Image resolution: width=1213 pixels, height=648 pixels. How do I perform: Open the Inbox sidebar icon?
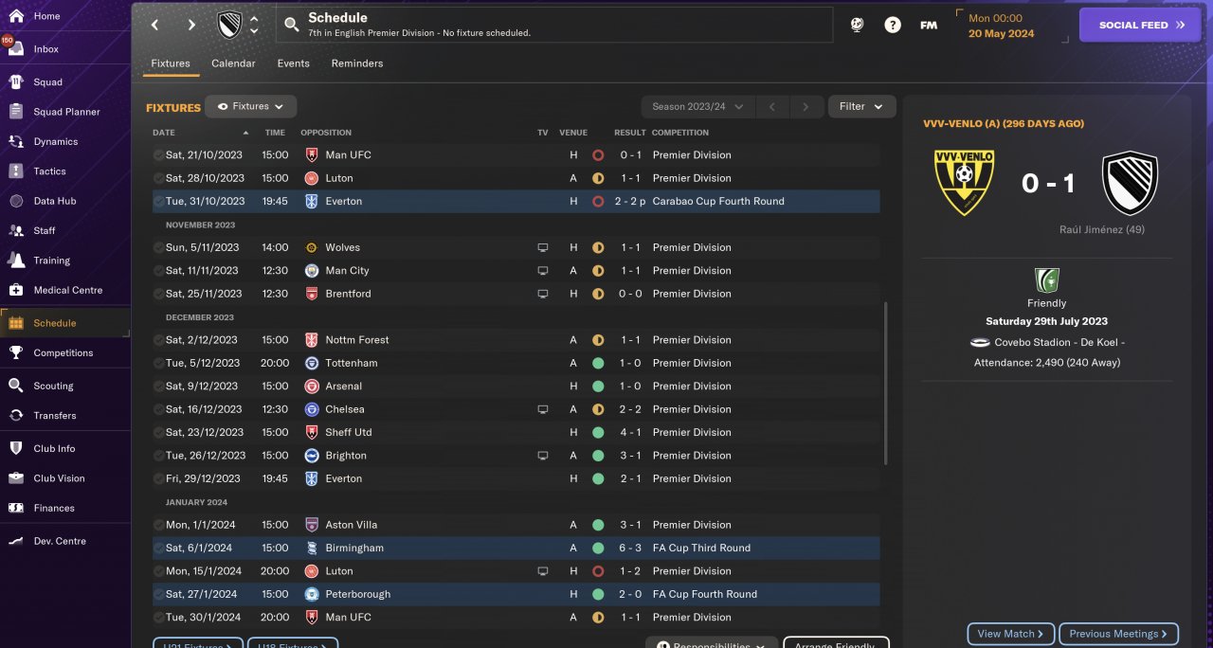(15, 49)
